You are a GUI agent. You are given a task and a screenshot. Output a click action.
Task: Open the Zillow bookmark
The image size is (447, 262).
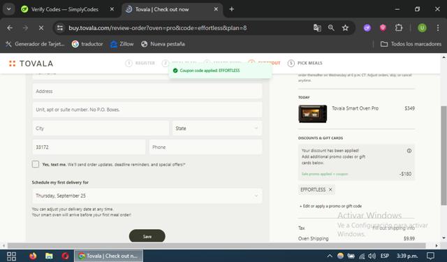pyautogui.click(x=122, y=44)
